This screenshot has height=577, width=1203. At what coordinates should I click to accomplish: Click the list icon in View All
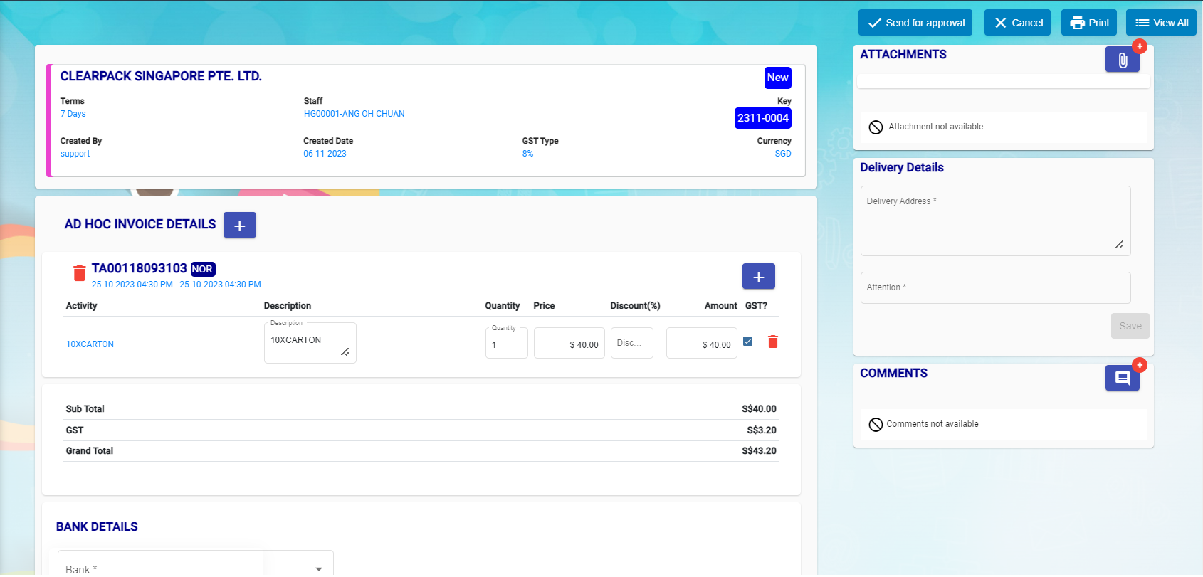coord(1142,23)
